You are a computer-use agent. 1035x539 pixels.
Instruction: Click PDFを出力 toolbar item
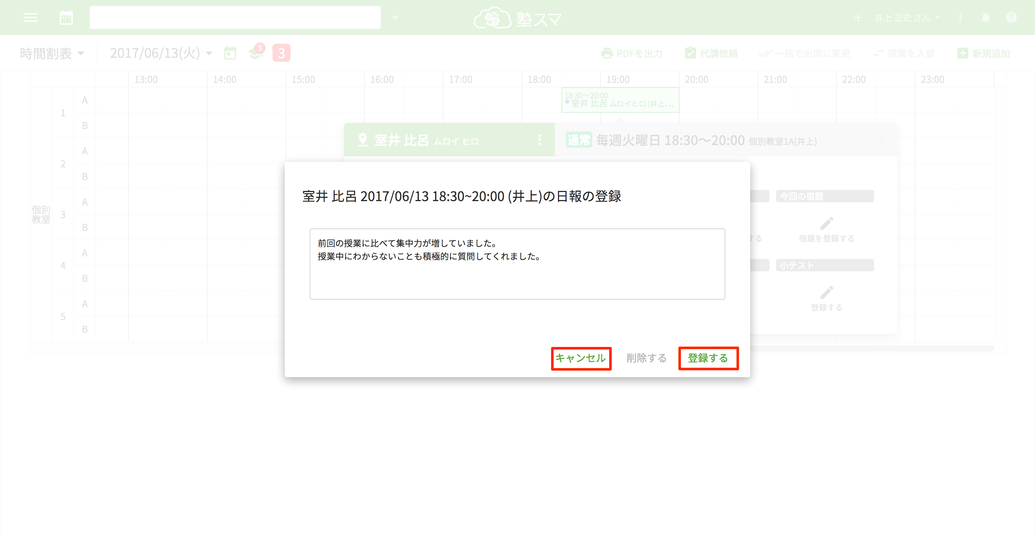coord(631,53)
